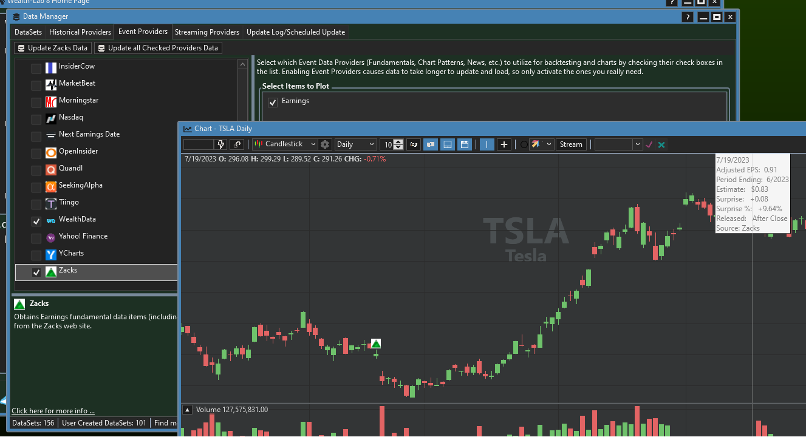Click the circle color indicator in chart toolbar
This screenshot has width=806, height=437.
(x=524, y=144)
